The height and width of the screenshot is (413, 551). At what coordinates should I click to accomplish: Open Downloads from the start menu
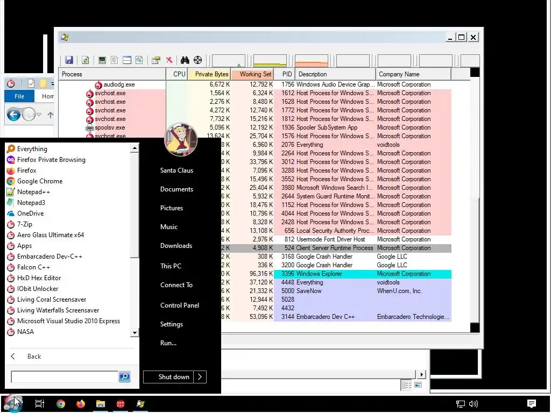pyautogui.click(x=176, y=246)
